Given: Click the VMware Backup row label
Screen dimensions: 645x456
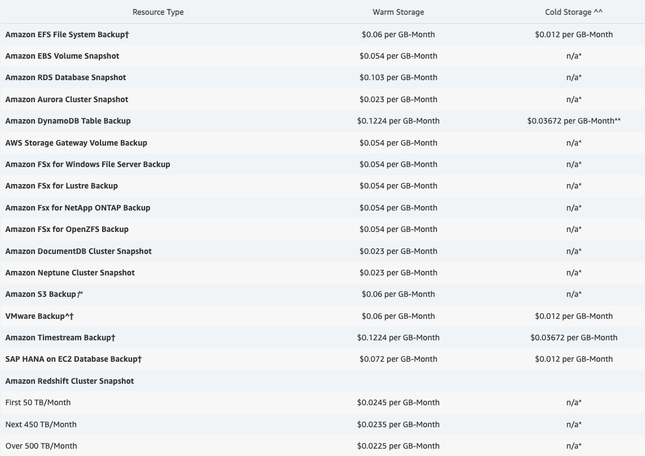Looking at the screenshot, I should [40, 316].
